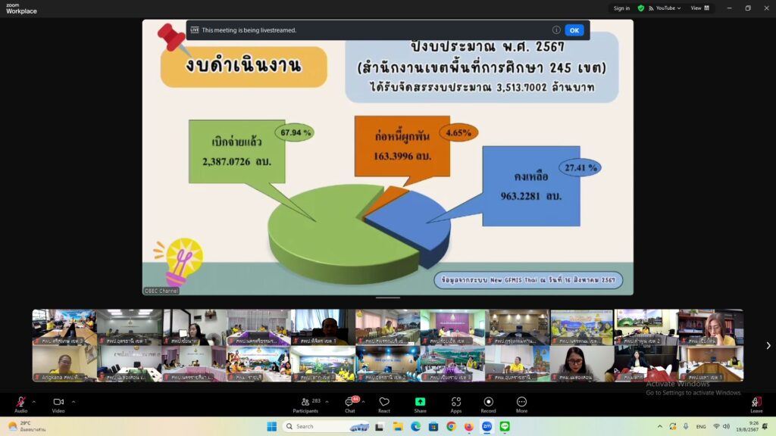Click the green encryption shield icon
The width and height of the screenshot is (776, 436).
pyautogui.click(x=641, y=8)
